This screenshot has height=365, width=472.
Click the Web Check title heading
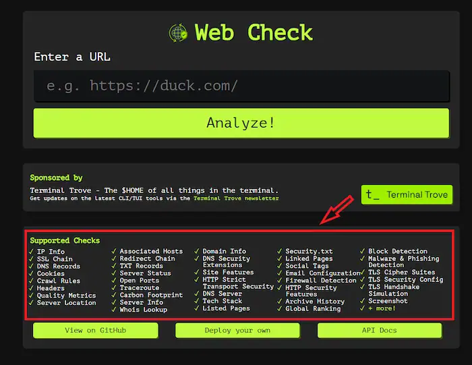[254, 32]
